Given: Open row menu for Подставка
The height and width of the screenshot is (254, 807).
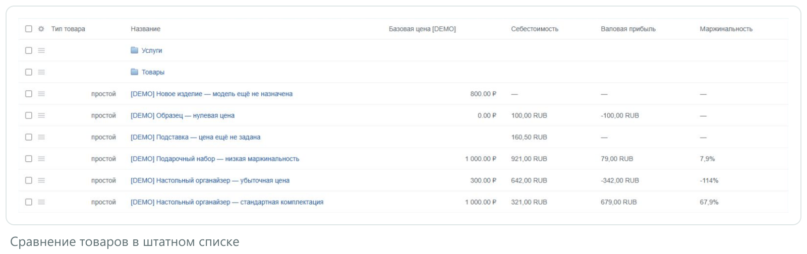Looking at the screenshot, I should (x=41, y=137).
